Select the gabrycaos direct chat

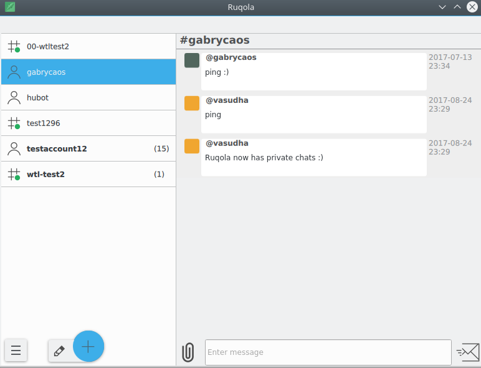88,72
